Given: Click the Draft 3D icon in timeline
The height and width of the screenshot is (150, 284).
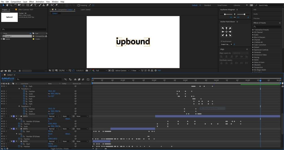Looking at the screenshot, I should coord(70,79).
